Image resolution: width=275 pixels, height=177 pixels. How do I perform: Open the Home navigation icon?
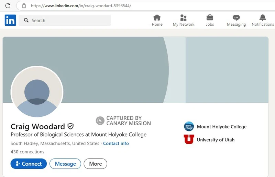point(157,17)
